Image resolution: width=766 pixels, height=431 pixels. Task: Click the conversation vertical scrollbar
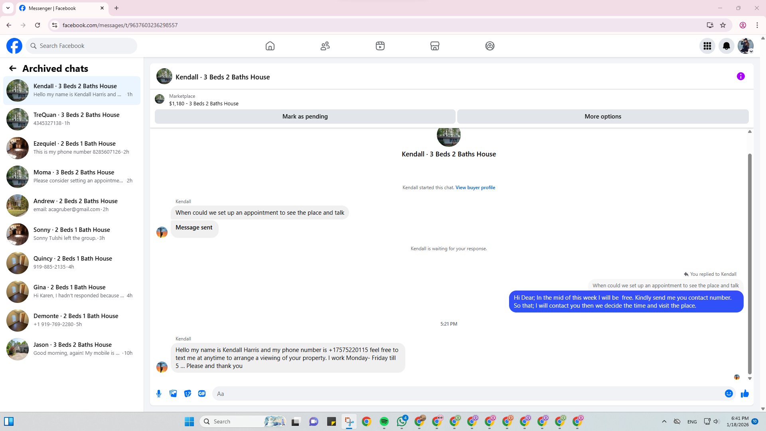coord(749,263)
